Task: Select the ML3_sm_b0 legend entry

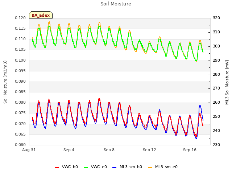Action: coord(127,167)
